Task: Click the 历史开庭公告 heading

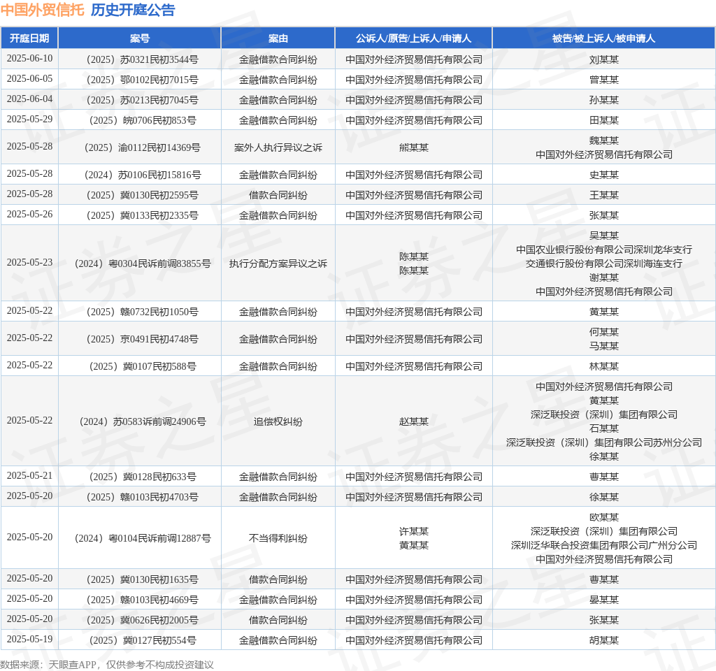Action: 133,10
